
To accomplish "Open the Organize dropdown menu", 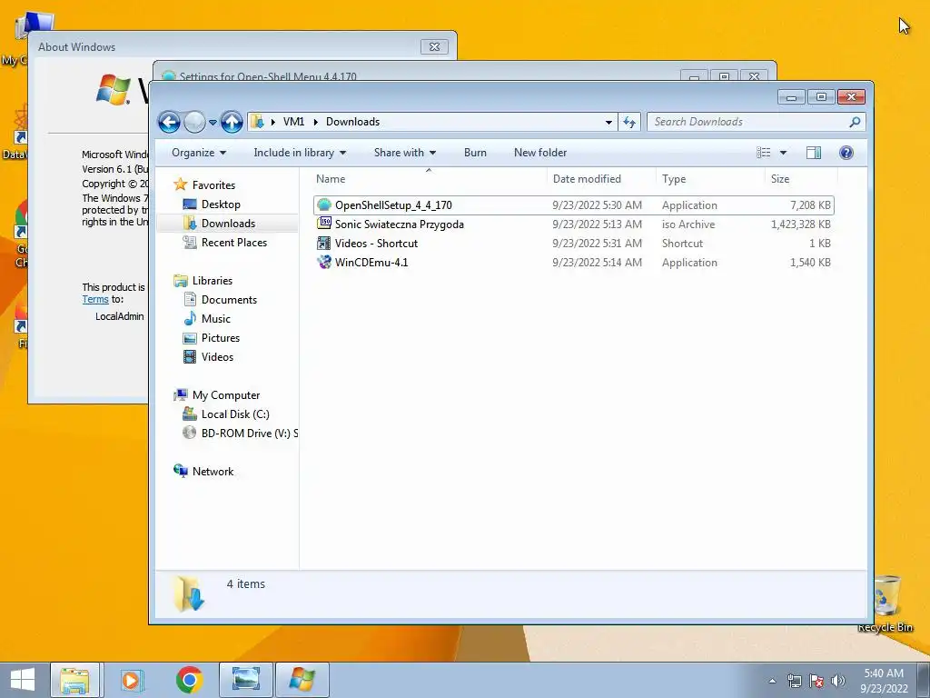I will (199, 153).
